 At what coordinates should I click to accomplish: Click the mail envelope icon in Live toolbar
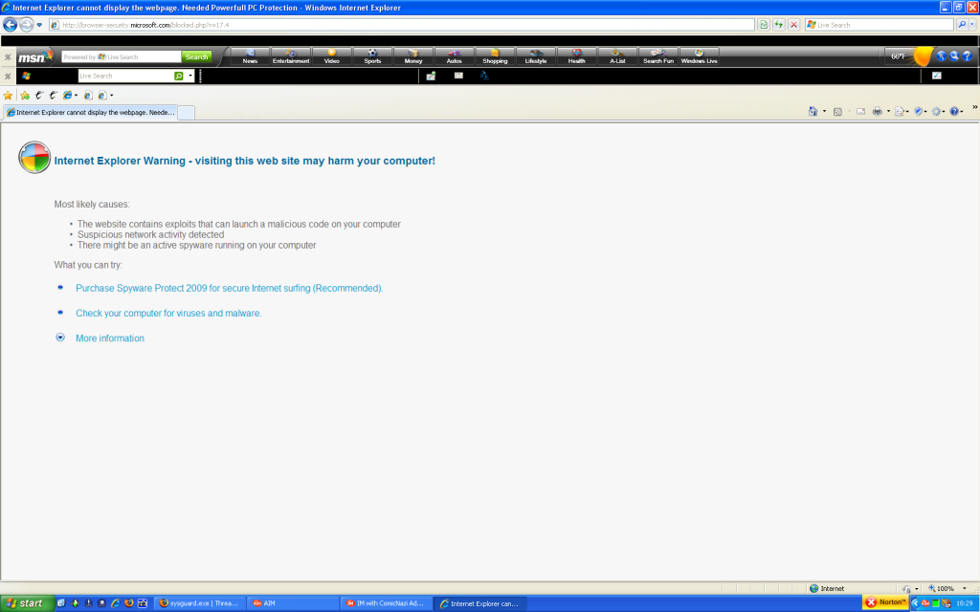pyautogui.click(x=458, y=76)
